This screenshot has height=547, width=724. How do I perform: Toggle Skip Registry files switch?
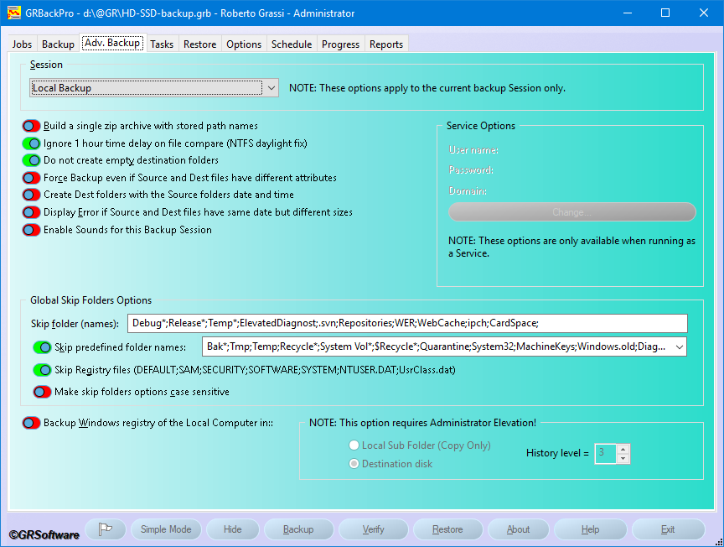(43, 370)
